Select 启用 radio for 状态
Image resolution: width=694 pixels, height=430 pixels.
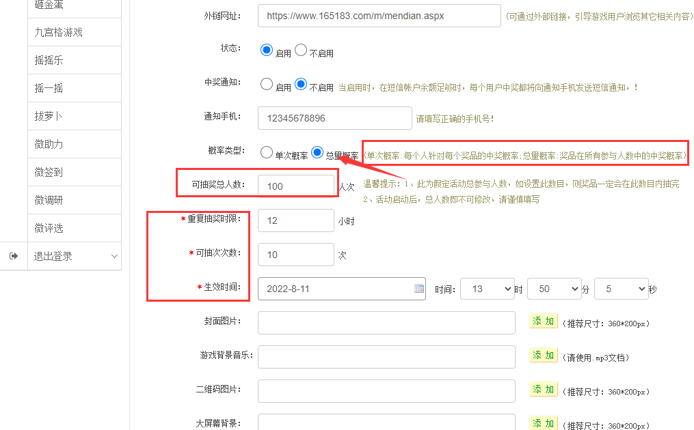click(267, 50)
